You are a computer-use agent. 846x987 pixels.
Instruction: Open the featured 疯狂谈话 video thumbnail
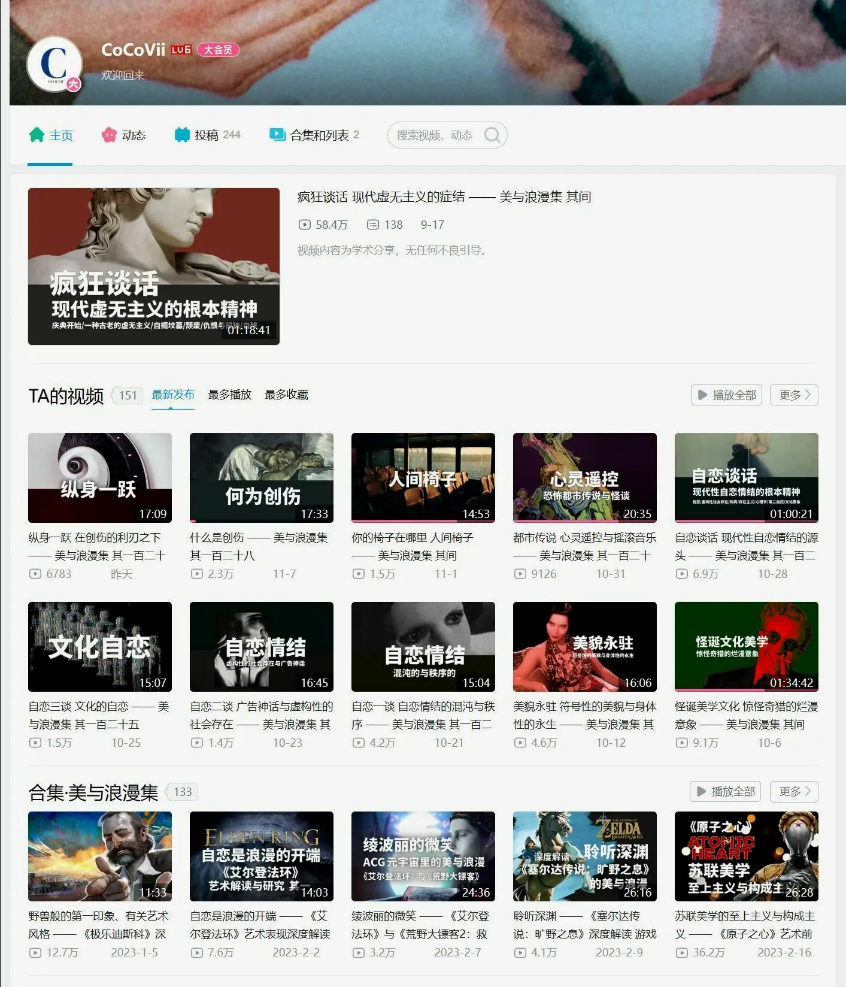coord(154,267)
